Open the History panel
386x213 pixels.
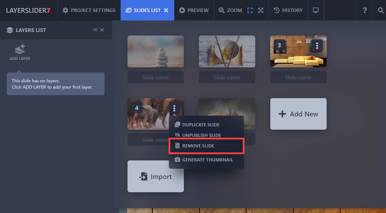point(288,10)
